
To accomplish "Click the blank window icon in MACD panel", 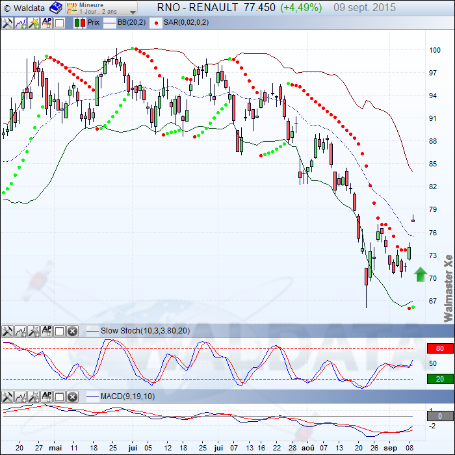I will tap(60, 396).
